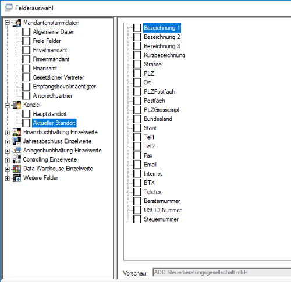The height and width of the screenshot is (282, 291).
Task: Expand Jahresabschluss Einzelwerte node
Action: tap(8, 142)
